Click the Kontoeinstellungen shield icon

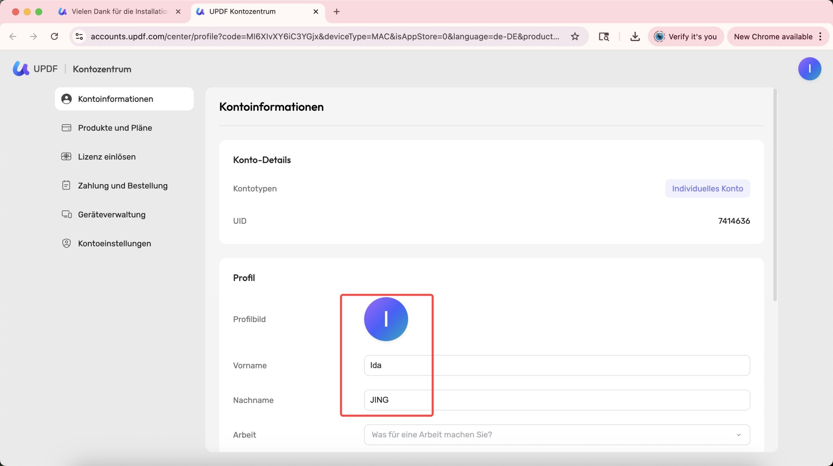(66, 244)
